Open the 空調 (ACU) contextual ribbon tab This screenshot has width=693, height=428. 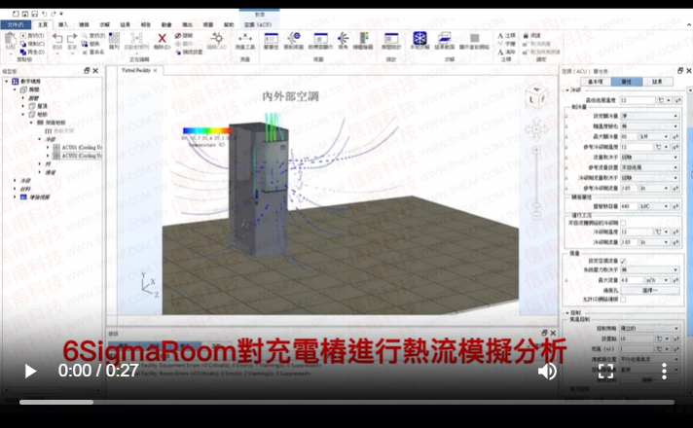coord(258,24)
